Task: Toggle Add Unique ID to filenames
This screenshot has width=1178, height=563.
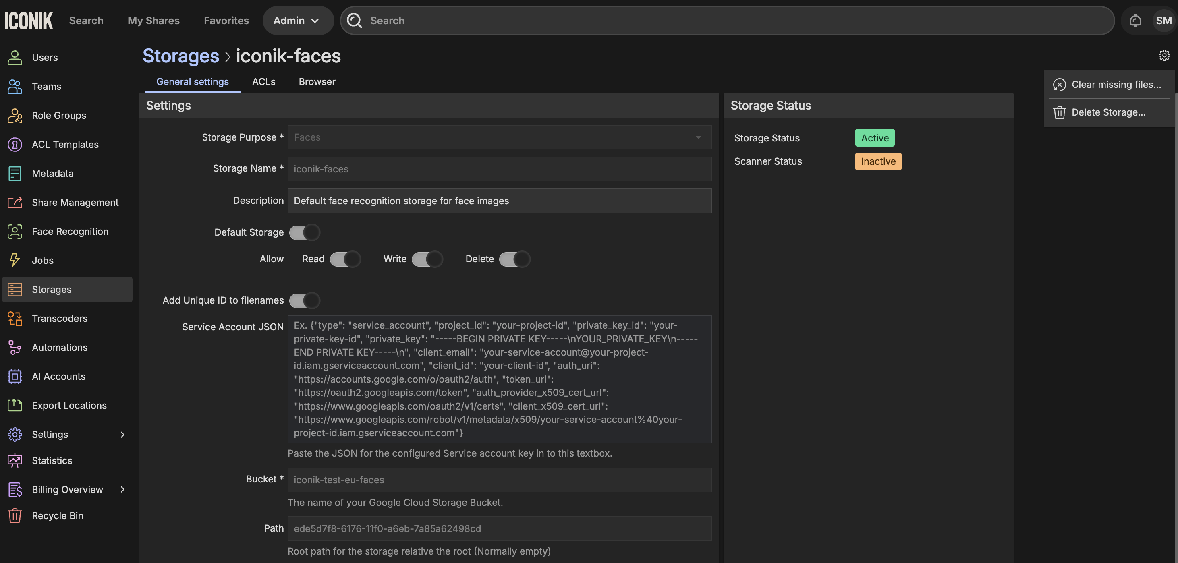Action: (305, 300)
